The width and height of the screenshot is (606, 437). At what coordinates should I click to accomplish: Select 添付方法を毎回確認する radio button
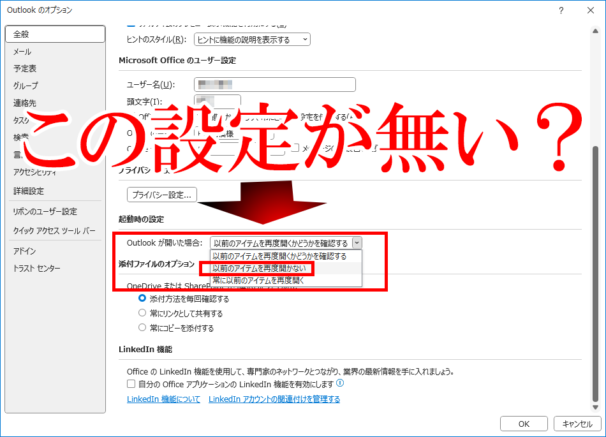pos(142,299)
